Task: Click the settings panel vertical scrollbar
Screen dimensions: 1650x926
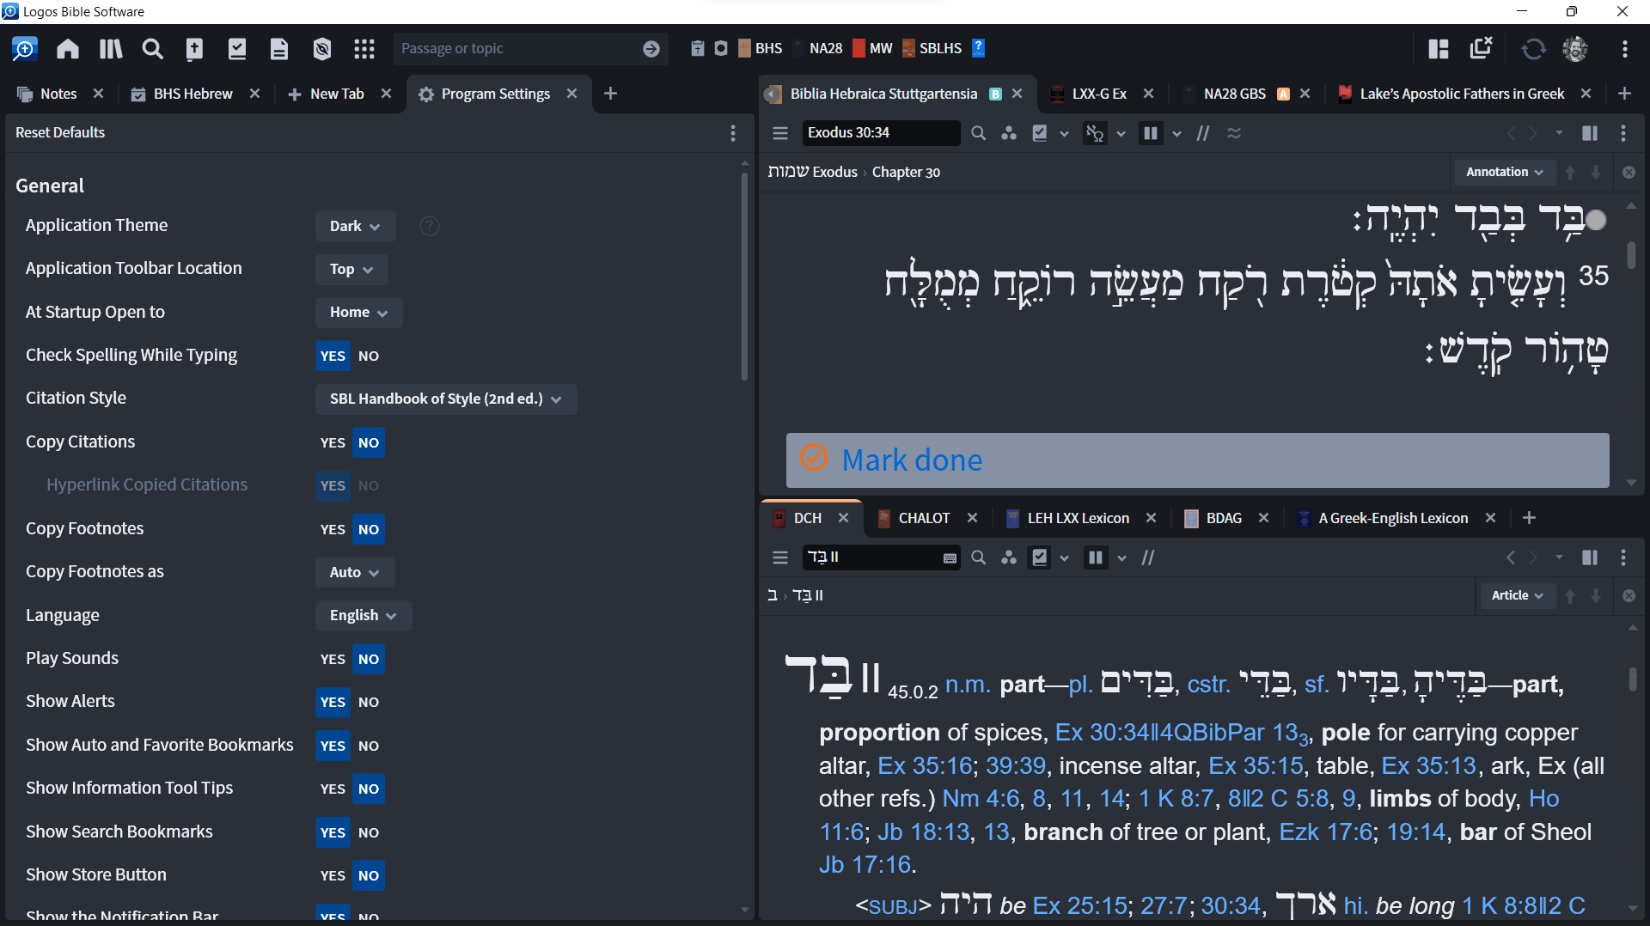Action: click(744, 277)
